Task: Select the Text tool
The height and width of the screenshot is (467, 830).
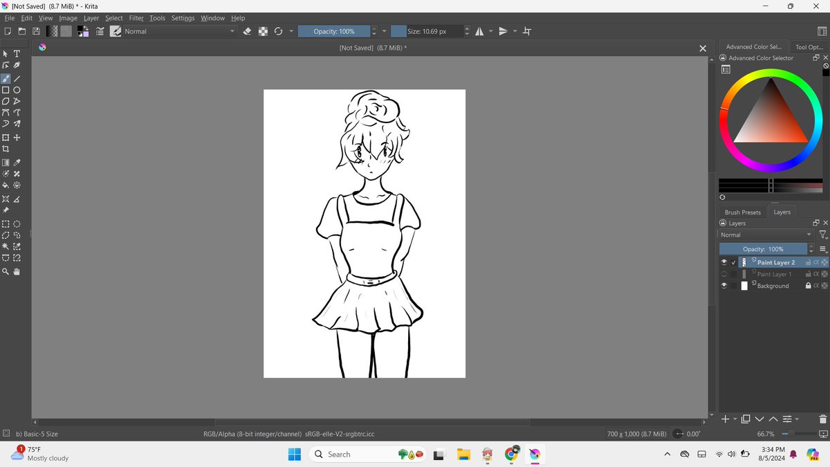Action: [17, 54]
